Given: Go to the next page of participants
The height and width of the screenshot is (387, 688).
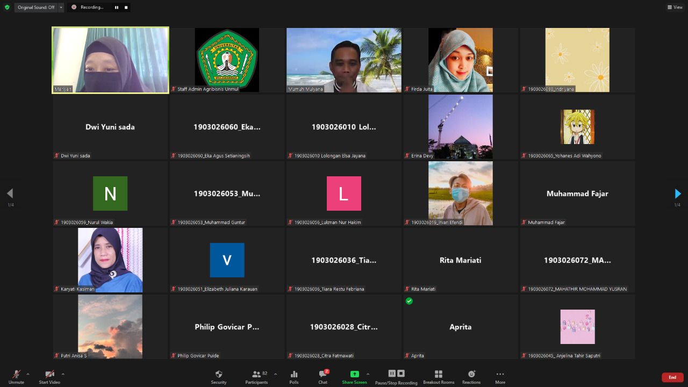Looking at the screenshot, I should tap(677, 193).
